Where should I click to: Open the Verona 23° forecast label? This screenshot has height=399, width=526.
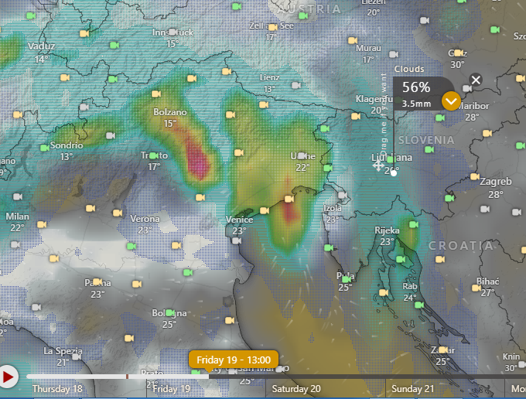tap(145, 224)
